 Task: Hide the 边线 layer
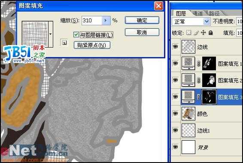click(175, 46)
